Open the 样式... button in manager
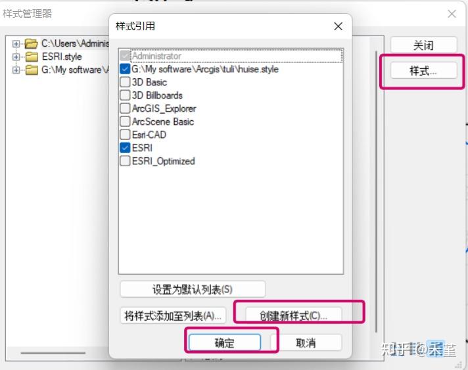 coord(423,71)
